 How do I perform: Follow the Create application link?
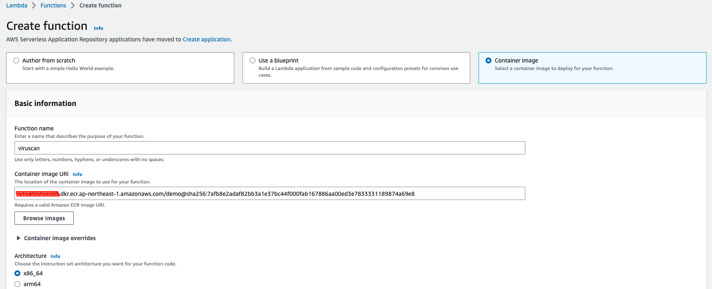click(x=207, y=39)
